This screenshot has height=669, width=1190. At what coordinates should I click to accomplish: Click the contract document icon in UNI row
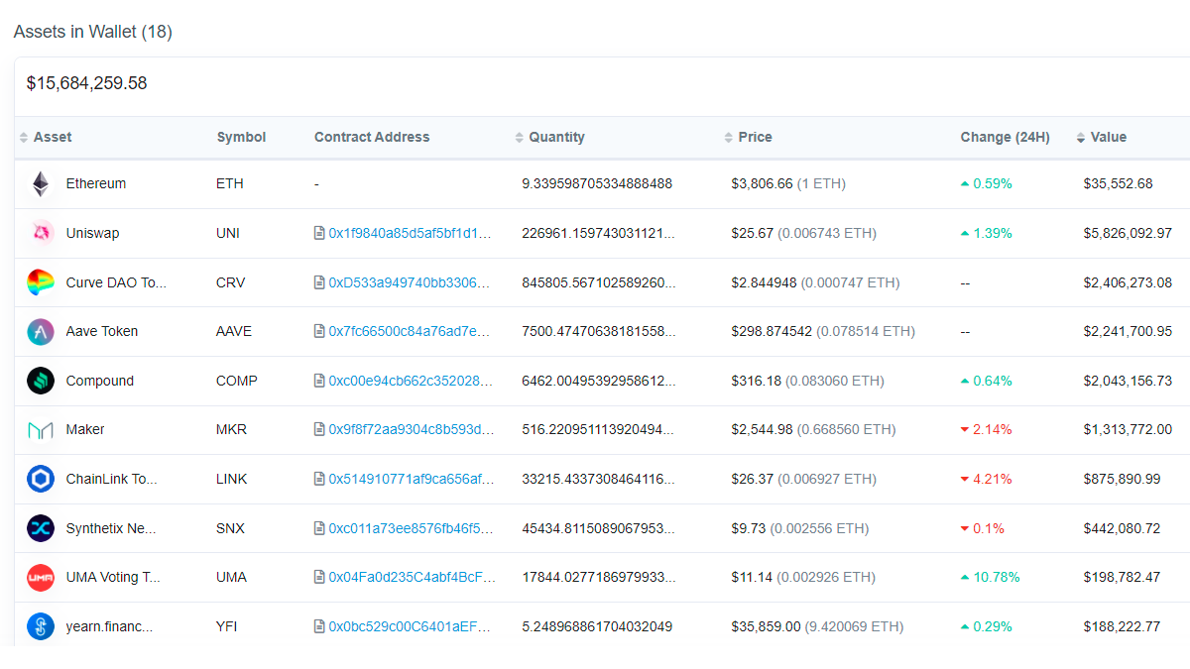(319, 233)
